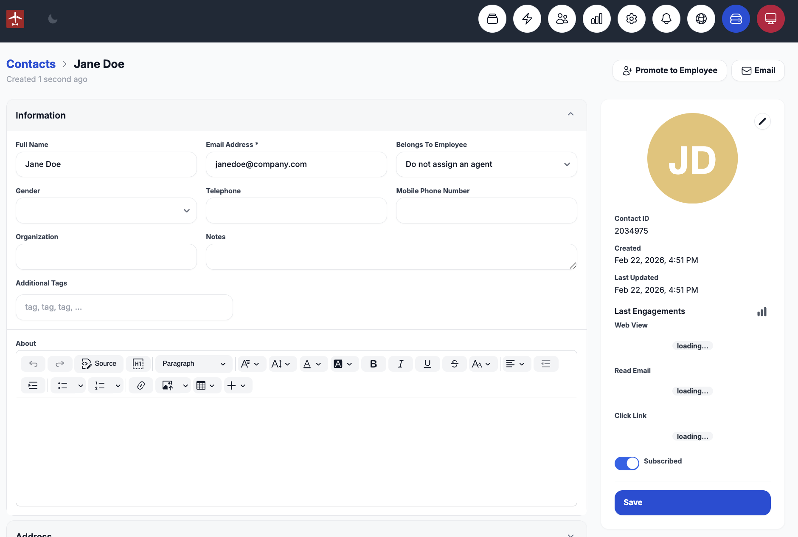
Task: Click the globe icon in top bar
Action: [701, 19]
